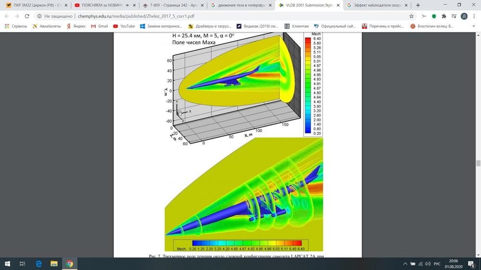Click the vertical scrollbar thumb
Viewport: 481px width, 270px height.
[x=478, y=163]
